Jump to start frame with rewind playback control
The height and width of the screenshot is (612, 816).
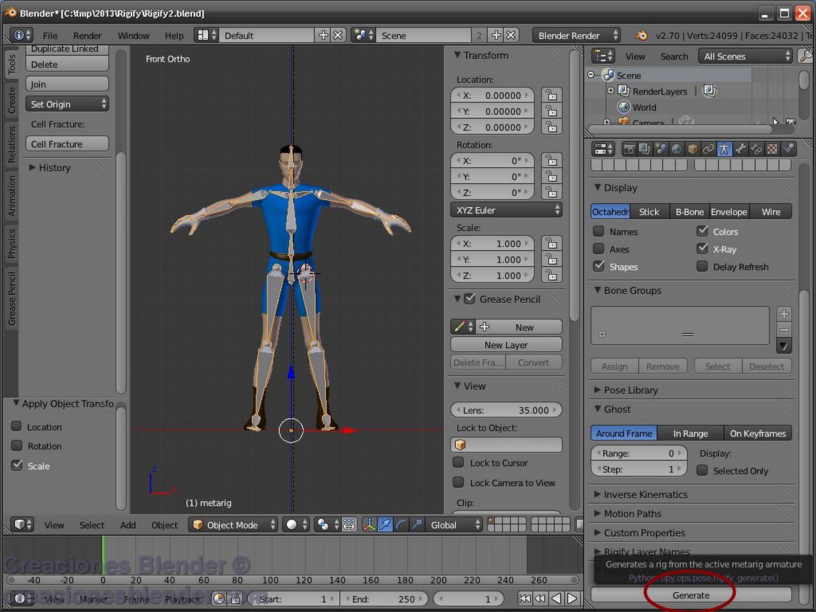tap(523, 599)
